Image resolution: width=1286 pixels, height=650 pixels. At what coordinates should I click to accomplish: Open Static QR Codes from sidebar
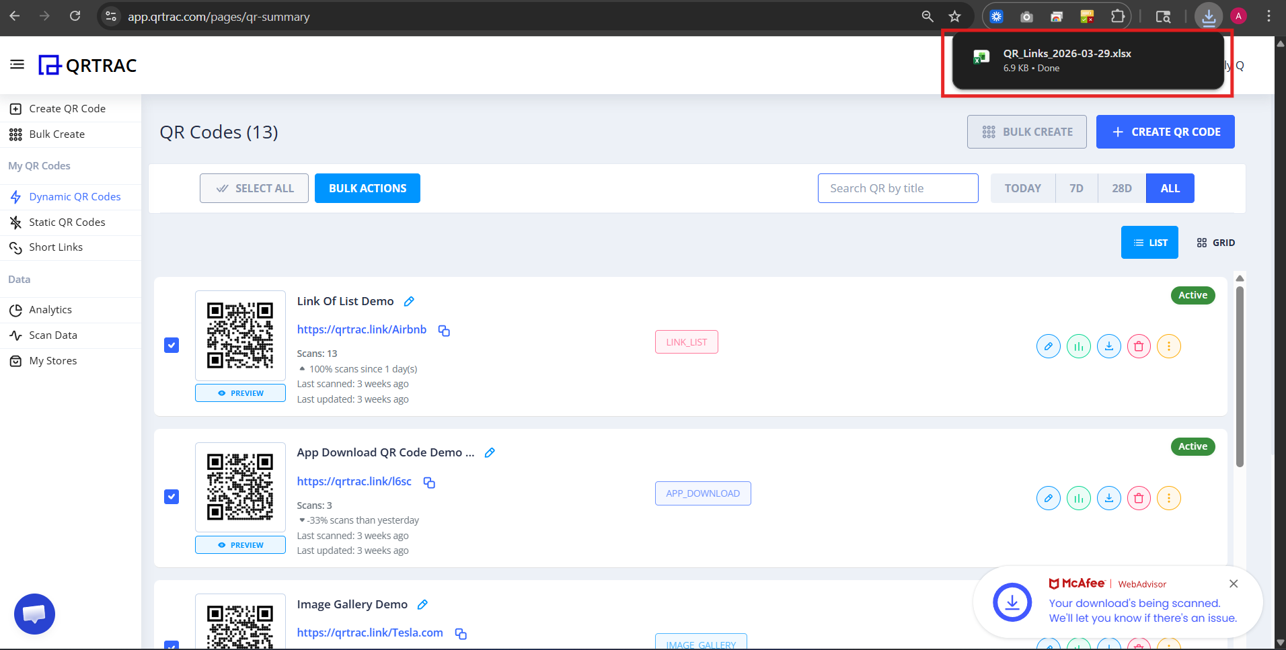[67, 222]
